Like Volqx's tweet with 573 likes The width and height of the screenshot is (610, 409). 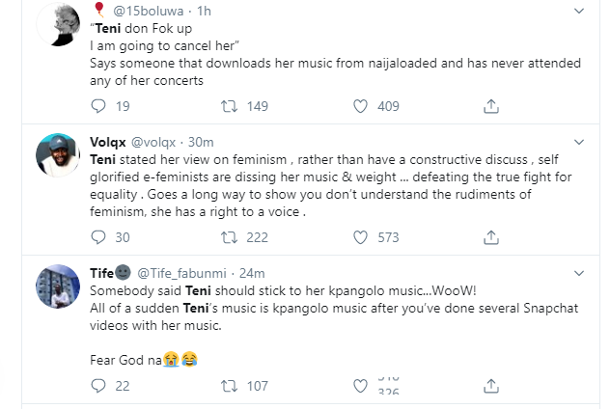(x=360, y=237)
